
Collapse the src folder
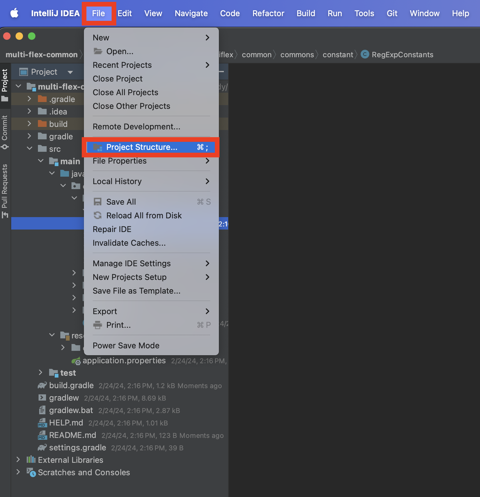30,149
